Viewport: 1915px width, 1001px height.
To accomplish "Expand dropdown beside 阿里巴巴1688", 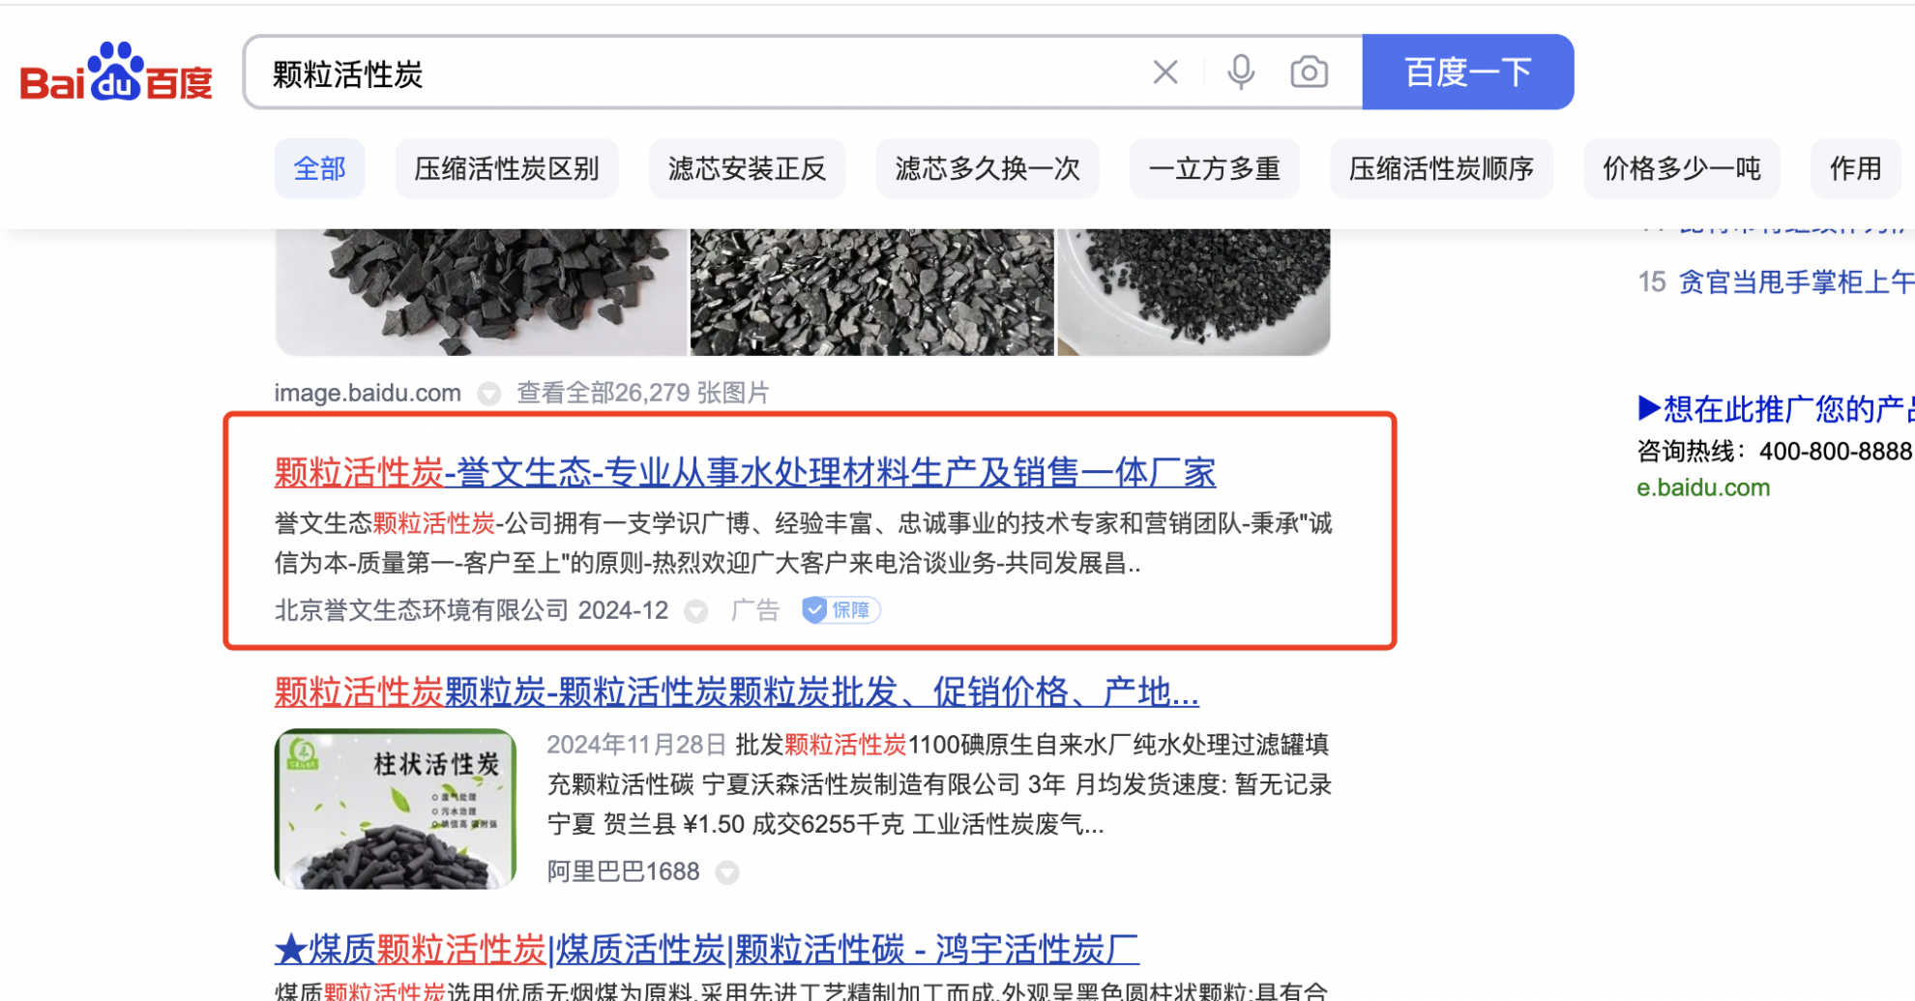I will [x=727, y=872].
